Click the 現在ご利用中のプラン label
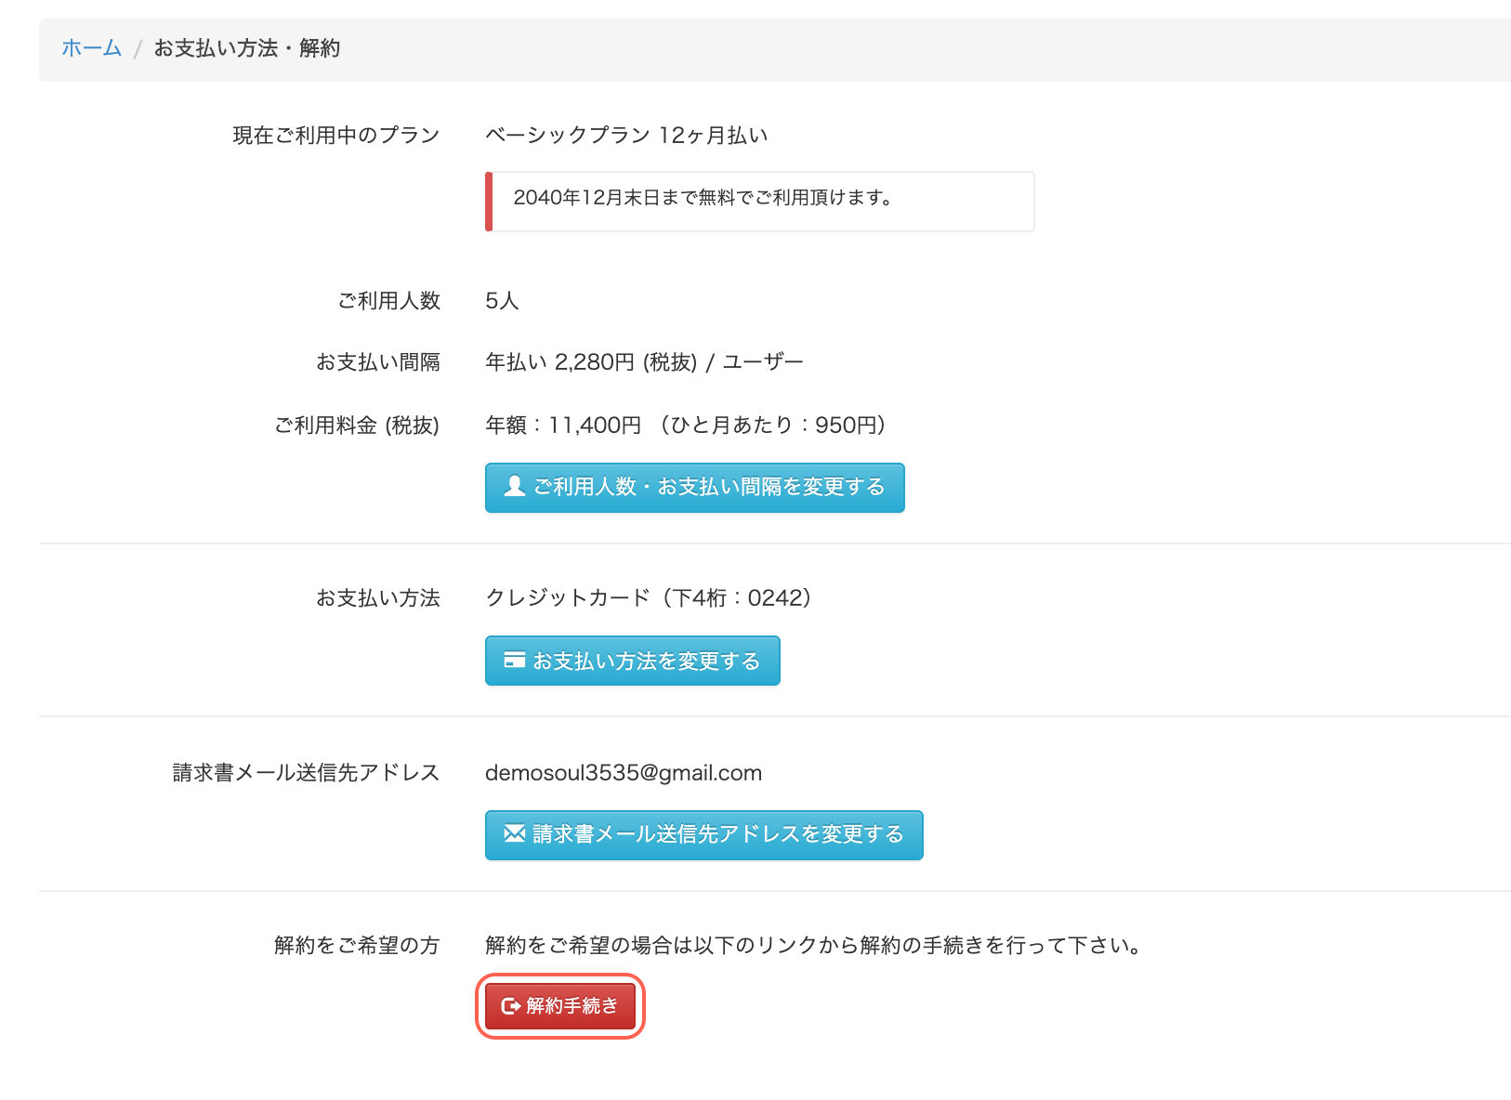 335,136
